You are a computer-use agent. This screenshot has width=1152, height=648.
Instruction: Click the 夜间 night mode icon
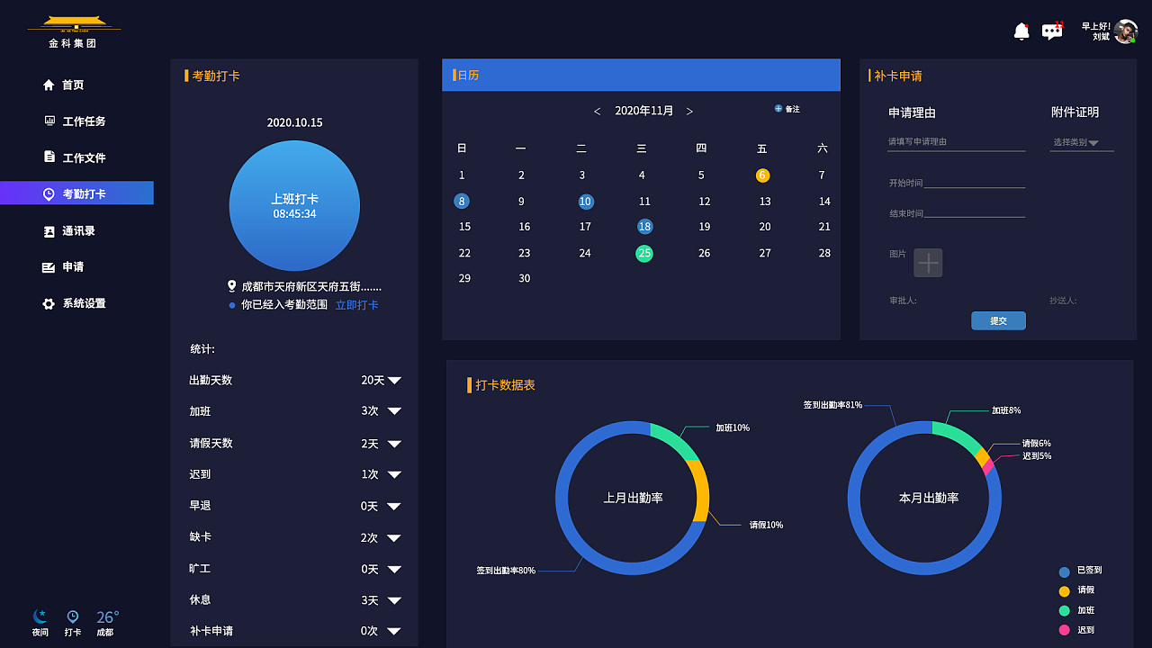40,616
